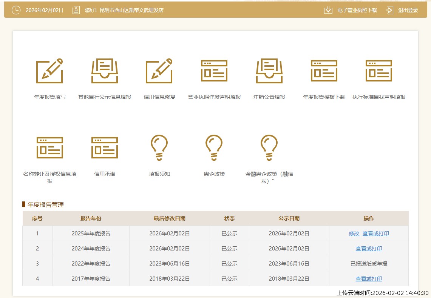The height and width of the screenshot is (298, 431).
Task: Click the 名称转让及授权信息填报 icon
Action: click(49, 147)
